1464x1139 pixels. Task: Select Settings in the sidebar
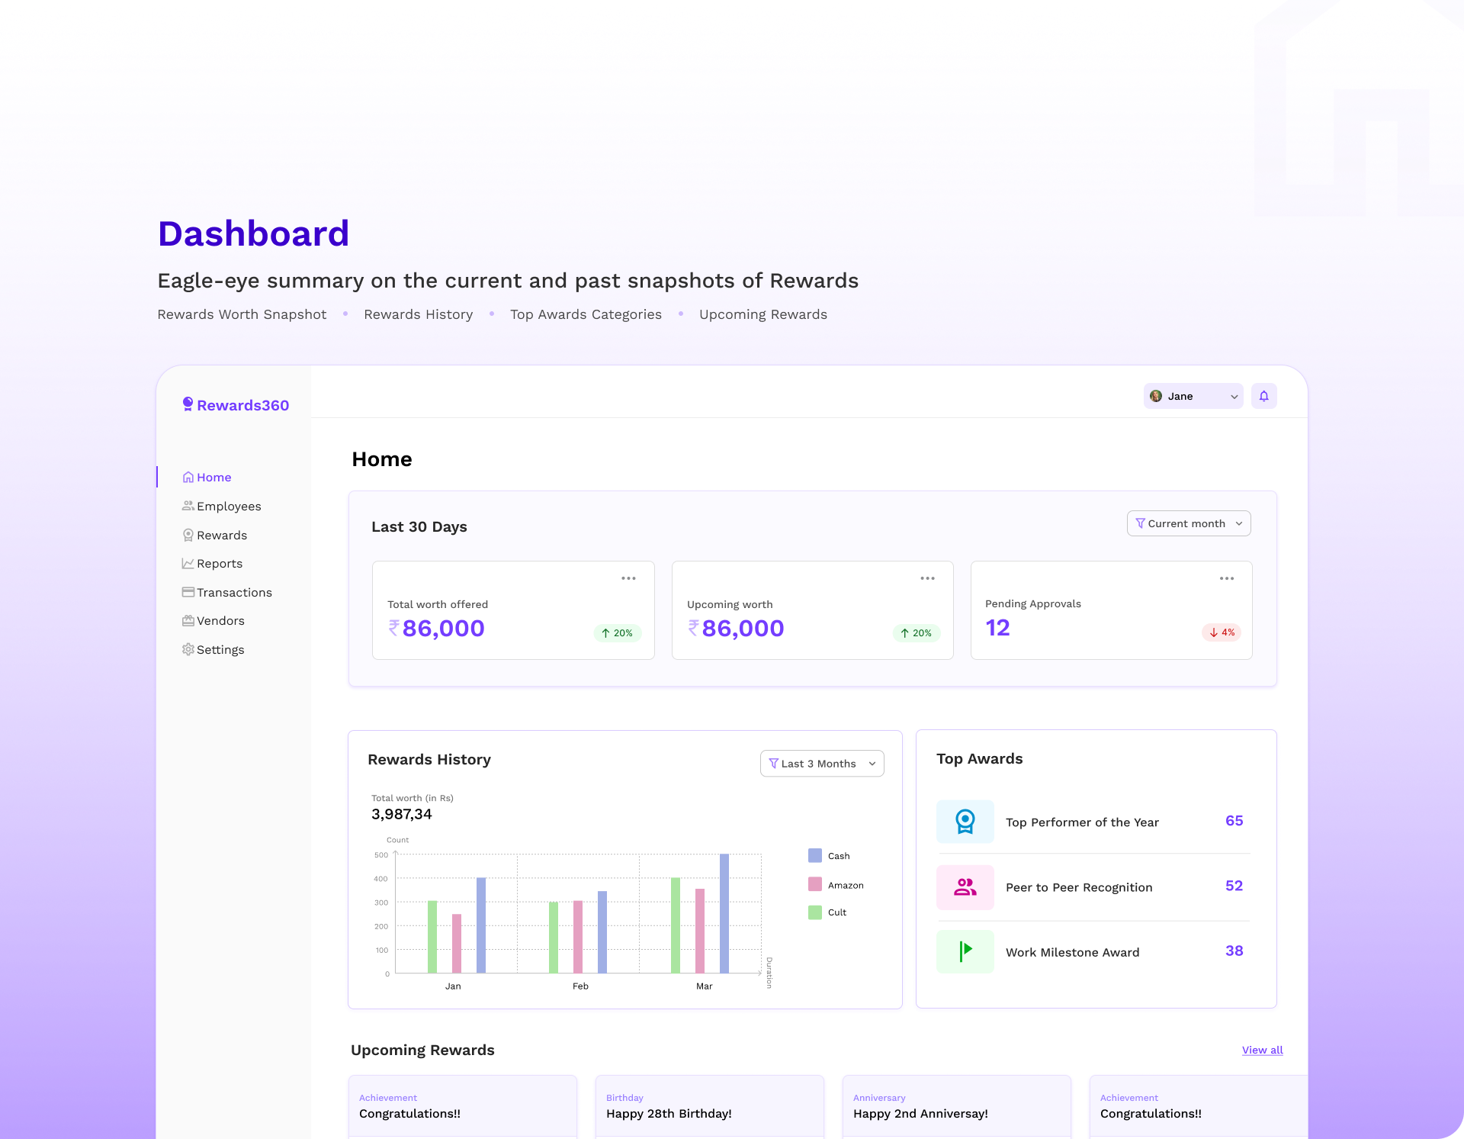(220, 650)
